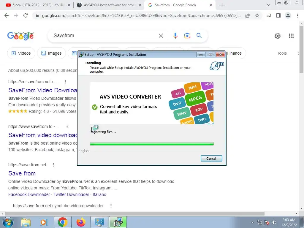Open the network icon in tray
304x228 pixels.
click(259, 222)
